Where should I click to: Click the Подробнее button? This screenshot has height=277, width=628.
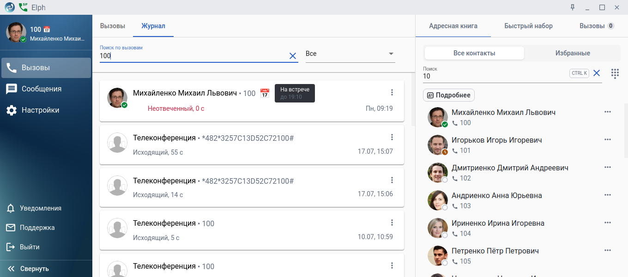pyautogui.click(x=448, y=95)
